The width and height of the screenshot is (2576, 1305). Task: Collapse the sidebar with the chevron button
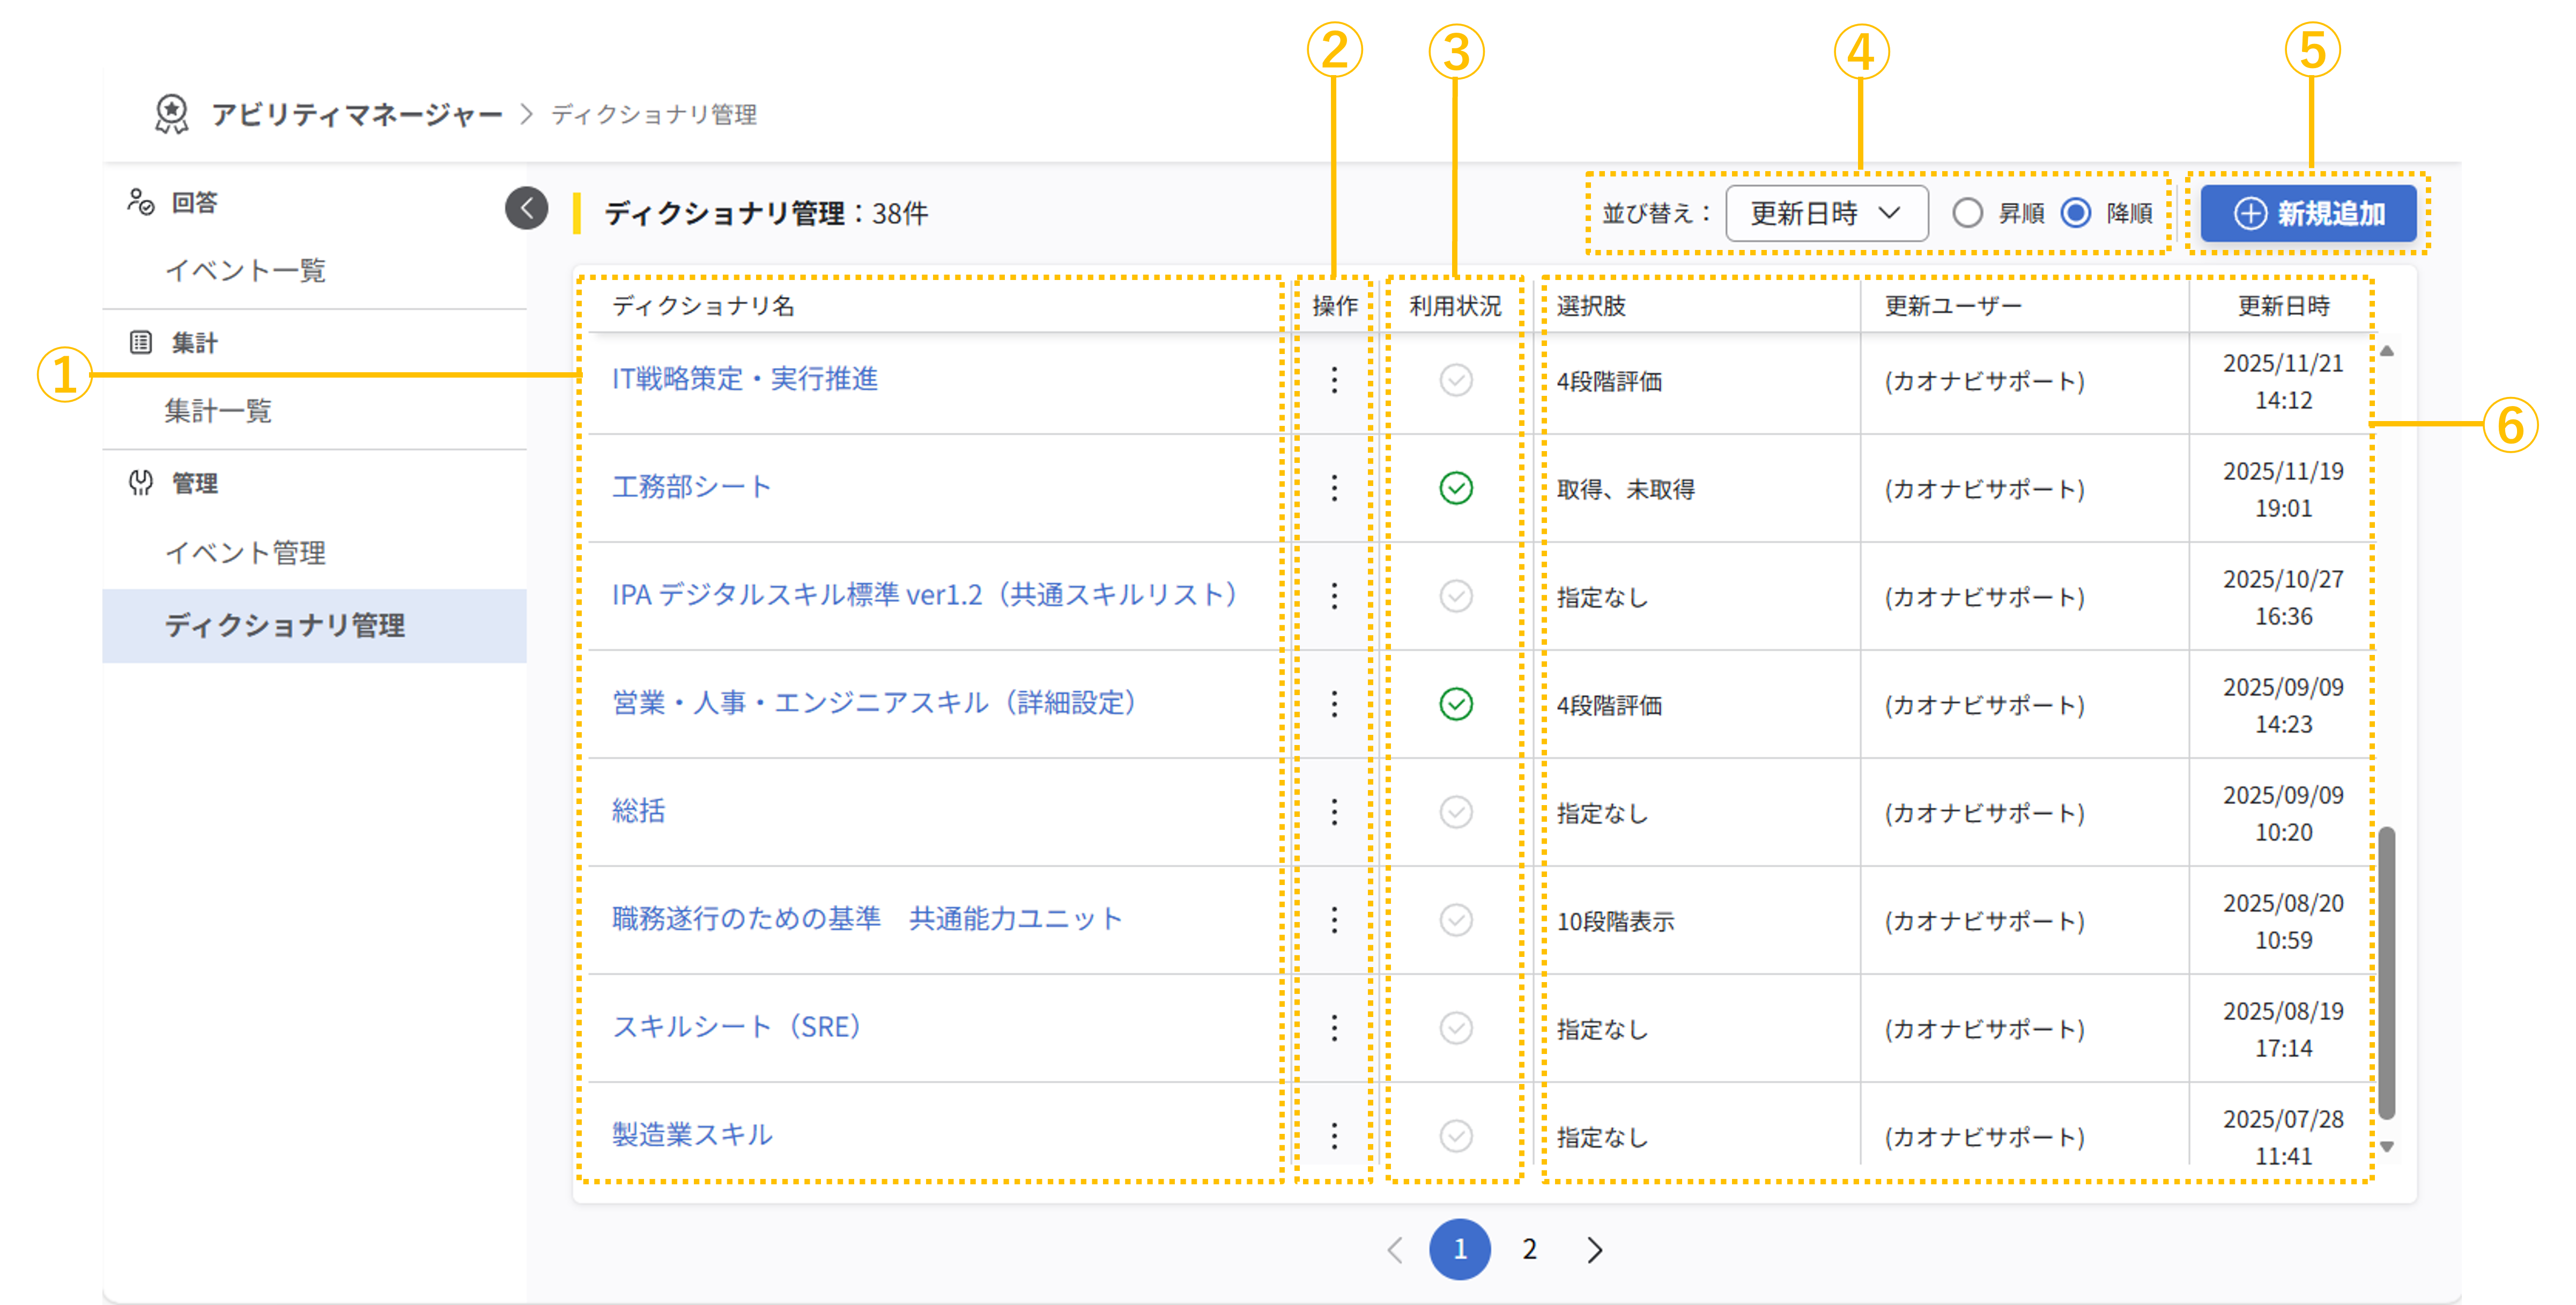click(x=527, y=207)
